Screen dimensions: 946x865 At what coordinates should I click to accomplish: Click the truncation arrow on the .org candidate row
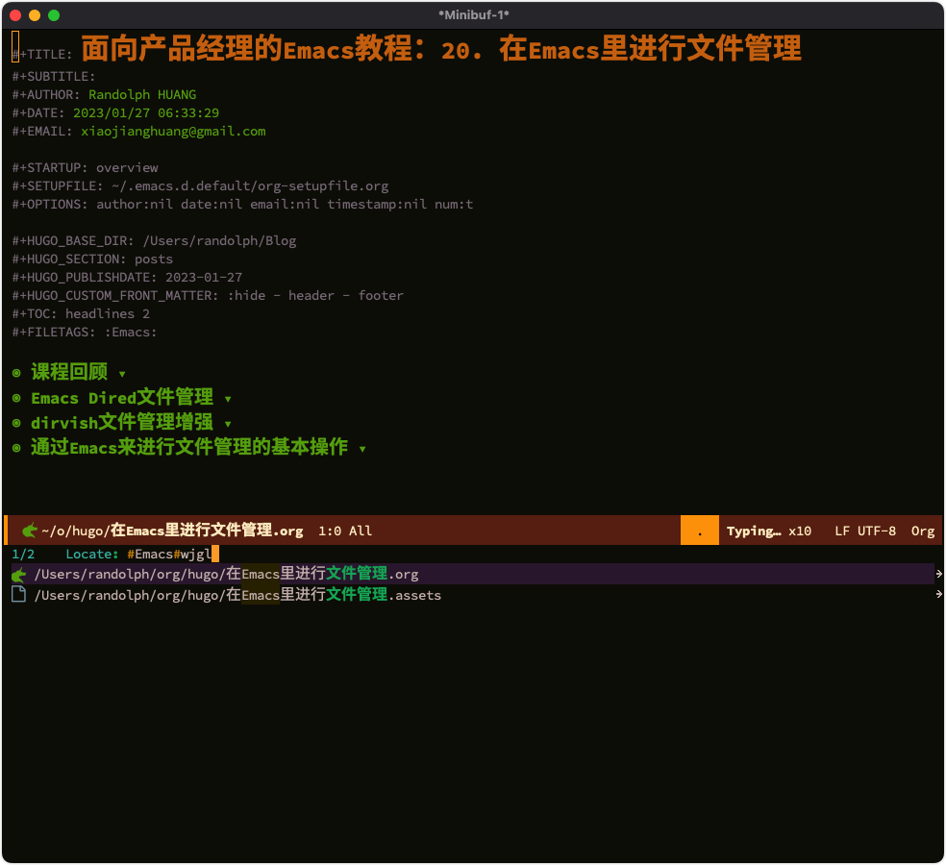(938, 574)
